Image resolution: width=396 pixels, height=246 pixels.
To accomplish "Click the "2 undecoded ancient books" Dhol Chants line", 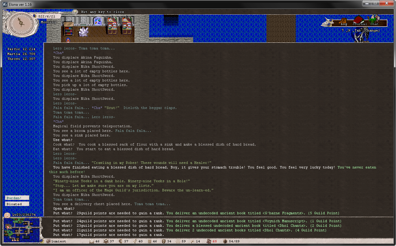I will 246,230.
